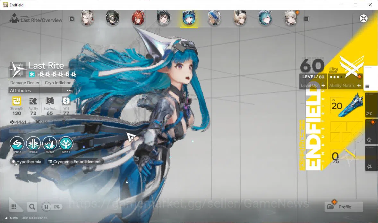Select the blonde operator with black hat portrait

(240, 18)
